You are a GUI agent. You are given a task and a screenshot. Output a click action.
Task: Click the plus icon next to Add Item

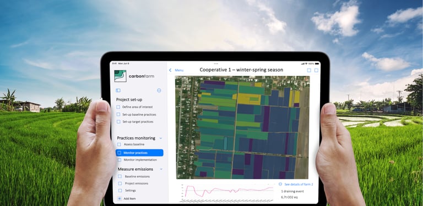(x=120, y=198)
